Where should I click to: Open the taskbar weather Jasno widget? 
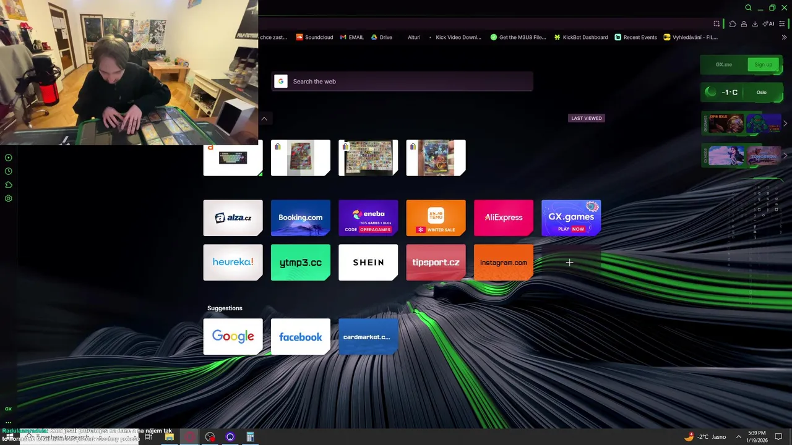pos(705,437)
